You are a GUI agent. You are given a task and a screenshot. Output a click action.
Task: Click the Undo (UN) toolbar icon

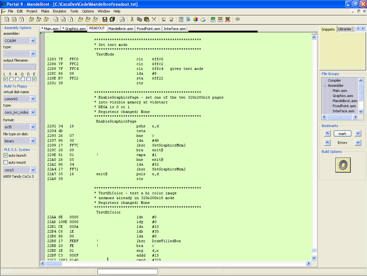(x=164, y=19)
